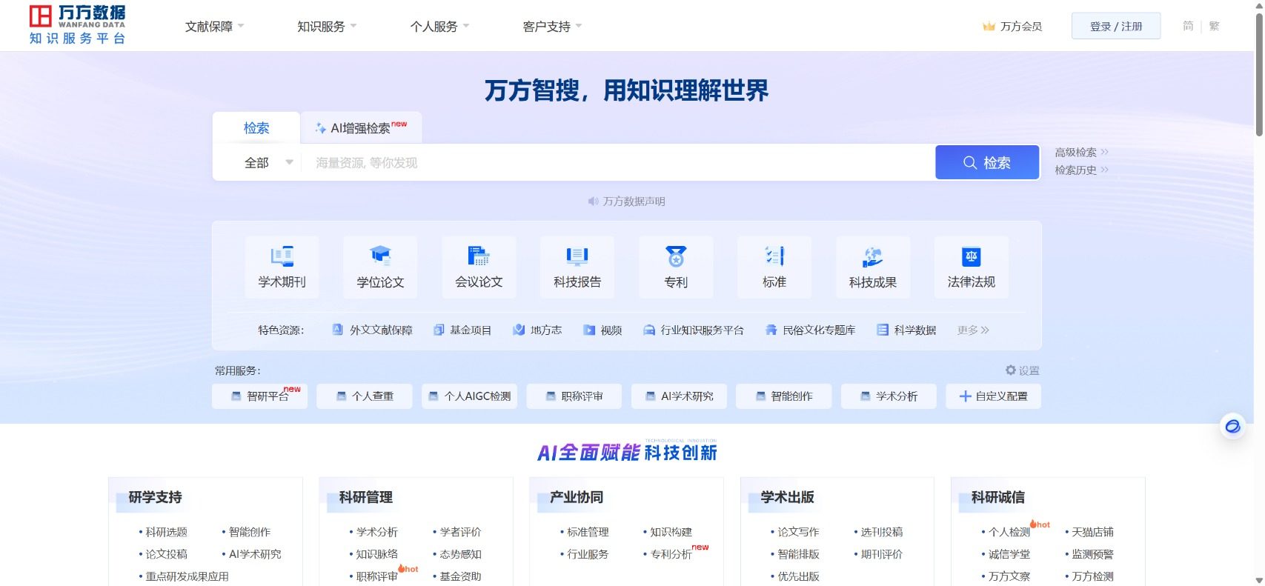Open the 标准 standards icon
This screenshot has height=586, width=1265.
pos(774,256)
